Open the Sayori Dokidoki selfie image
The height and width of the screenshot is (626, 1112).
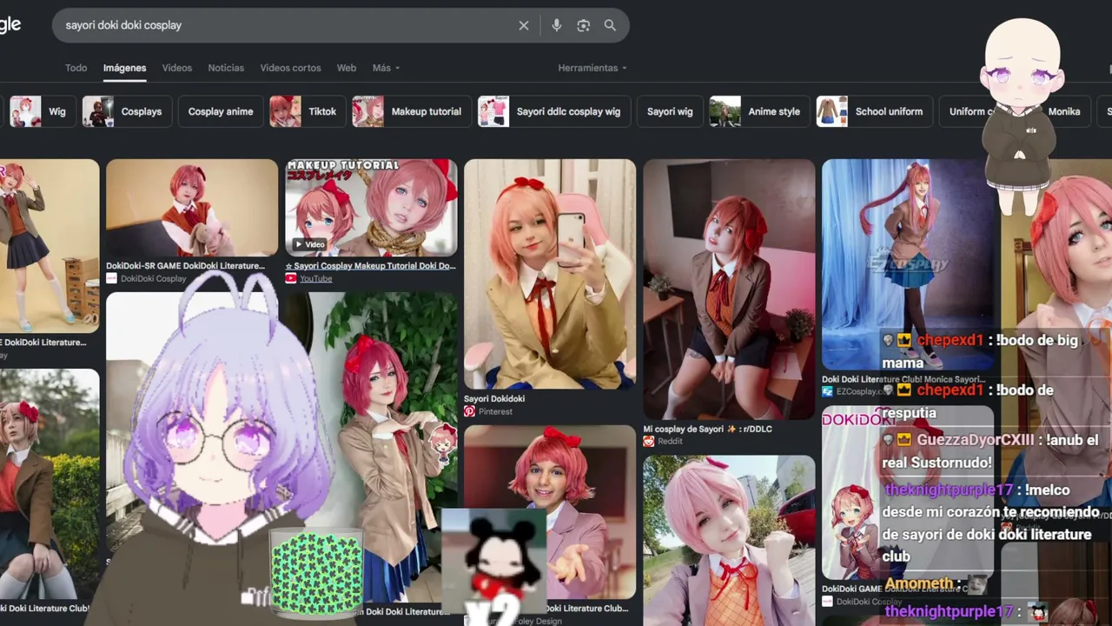[550, 274]
